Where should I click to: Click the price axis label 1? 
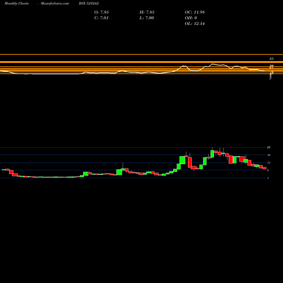(268, 178)
